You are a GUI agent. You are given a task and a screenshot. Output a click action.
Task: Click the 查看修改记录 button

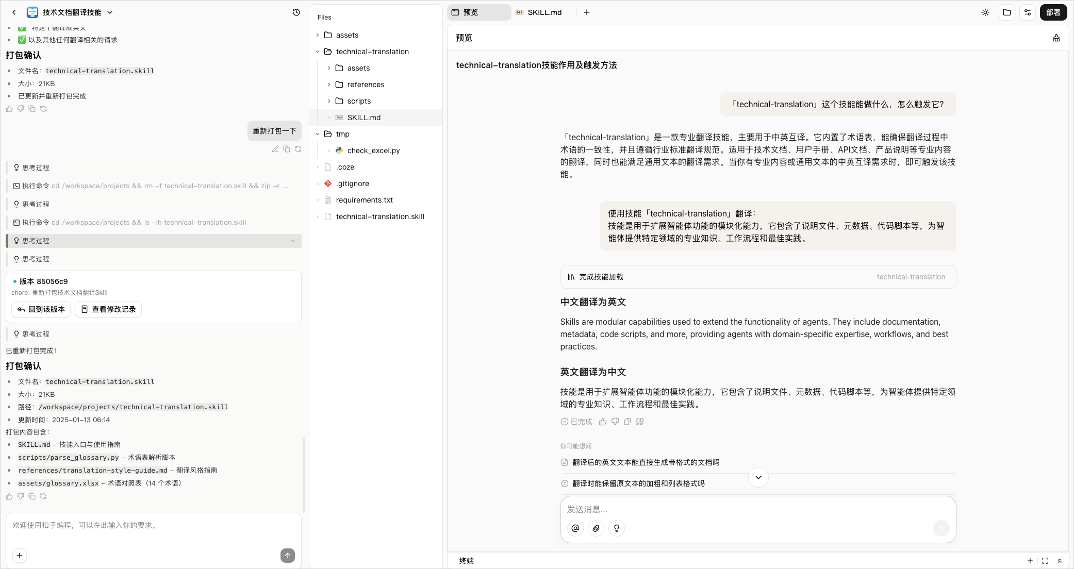point(108,309)
